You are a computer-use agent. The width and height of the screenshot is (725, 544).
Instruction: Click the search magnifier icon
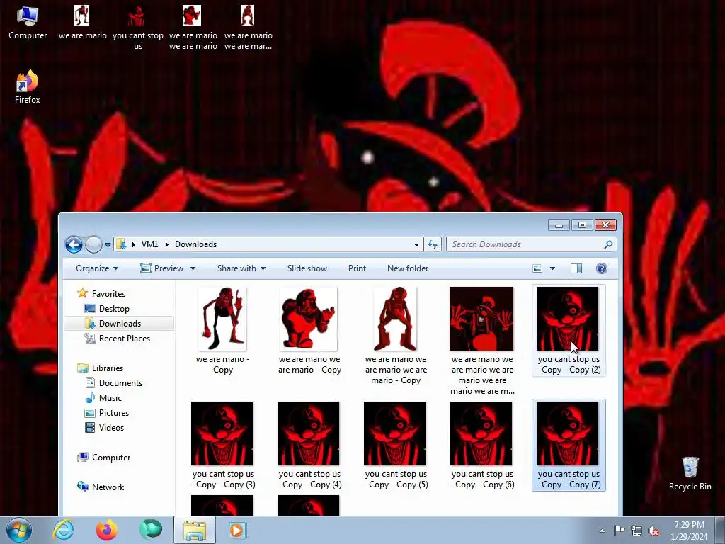tap(608, 244)
